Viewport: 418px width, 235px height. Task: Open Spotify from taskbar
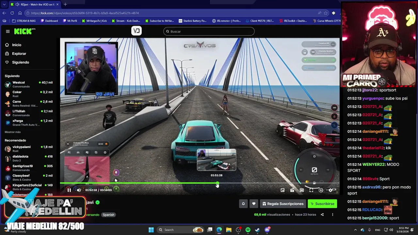click(248, 230)
